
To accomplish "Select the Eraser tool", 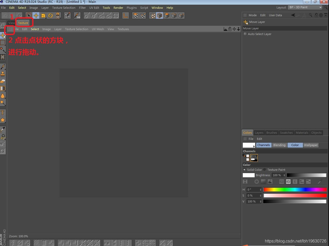I will pyautogui.click(x=3, y=81).
